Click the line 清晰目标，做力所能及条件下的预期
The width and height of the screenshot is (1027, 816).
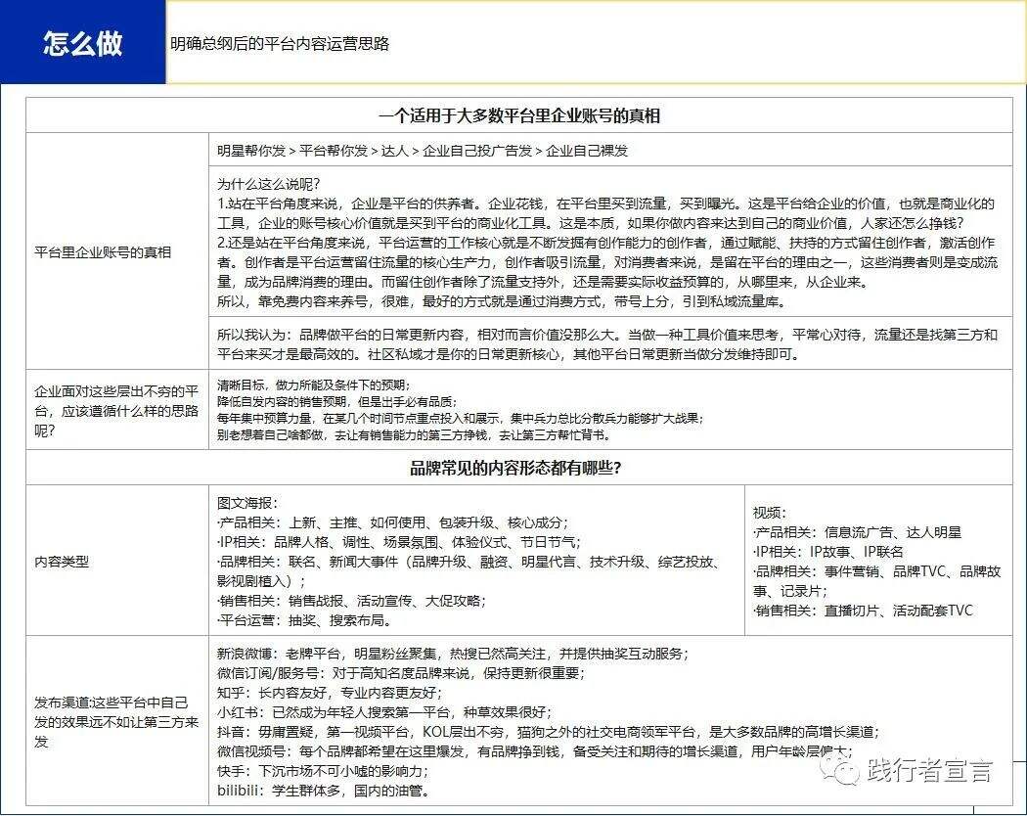coord(314,385)
